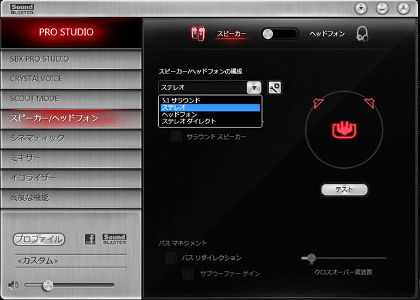
Task: Click the speaker device icon
Action: pyautogui.click(x=198, y=33)
